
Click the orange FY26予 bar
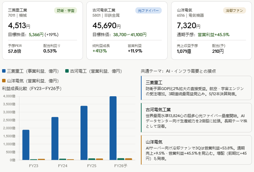pos(129,159)
